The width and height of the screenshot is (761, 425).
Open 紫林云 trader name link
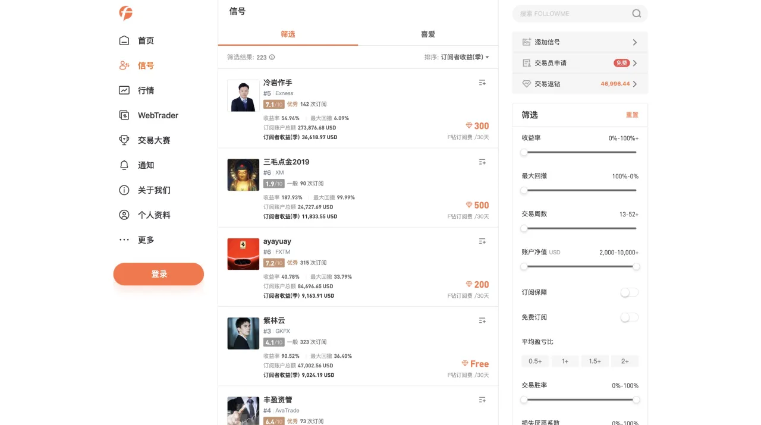(274, 320)
